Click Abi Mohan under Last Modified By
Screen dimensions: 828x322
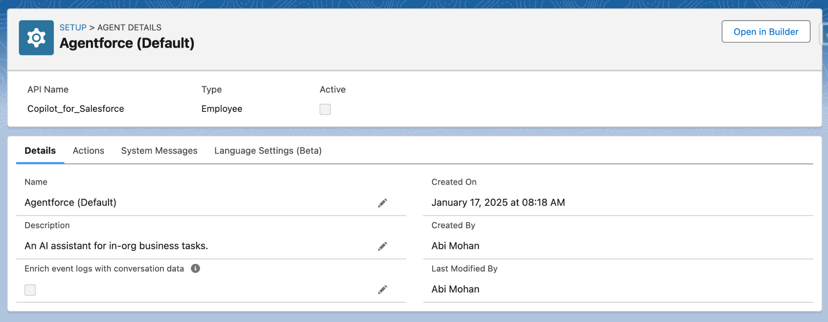pyautogui.click(x=455, y=289)
